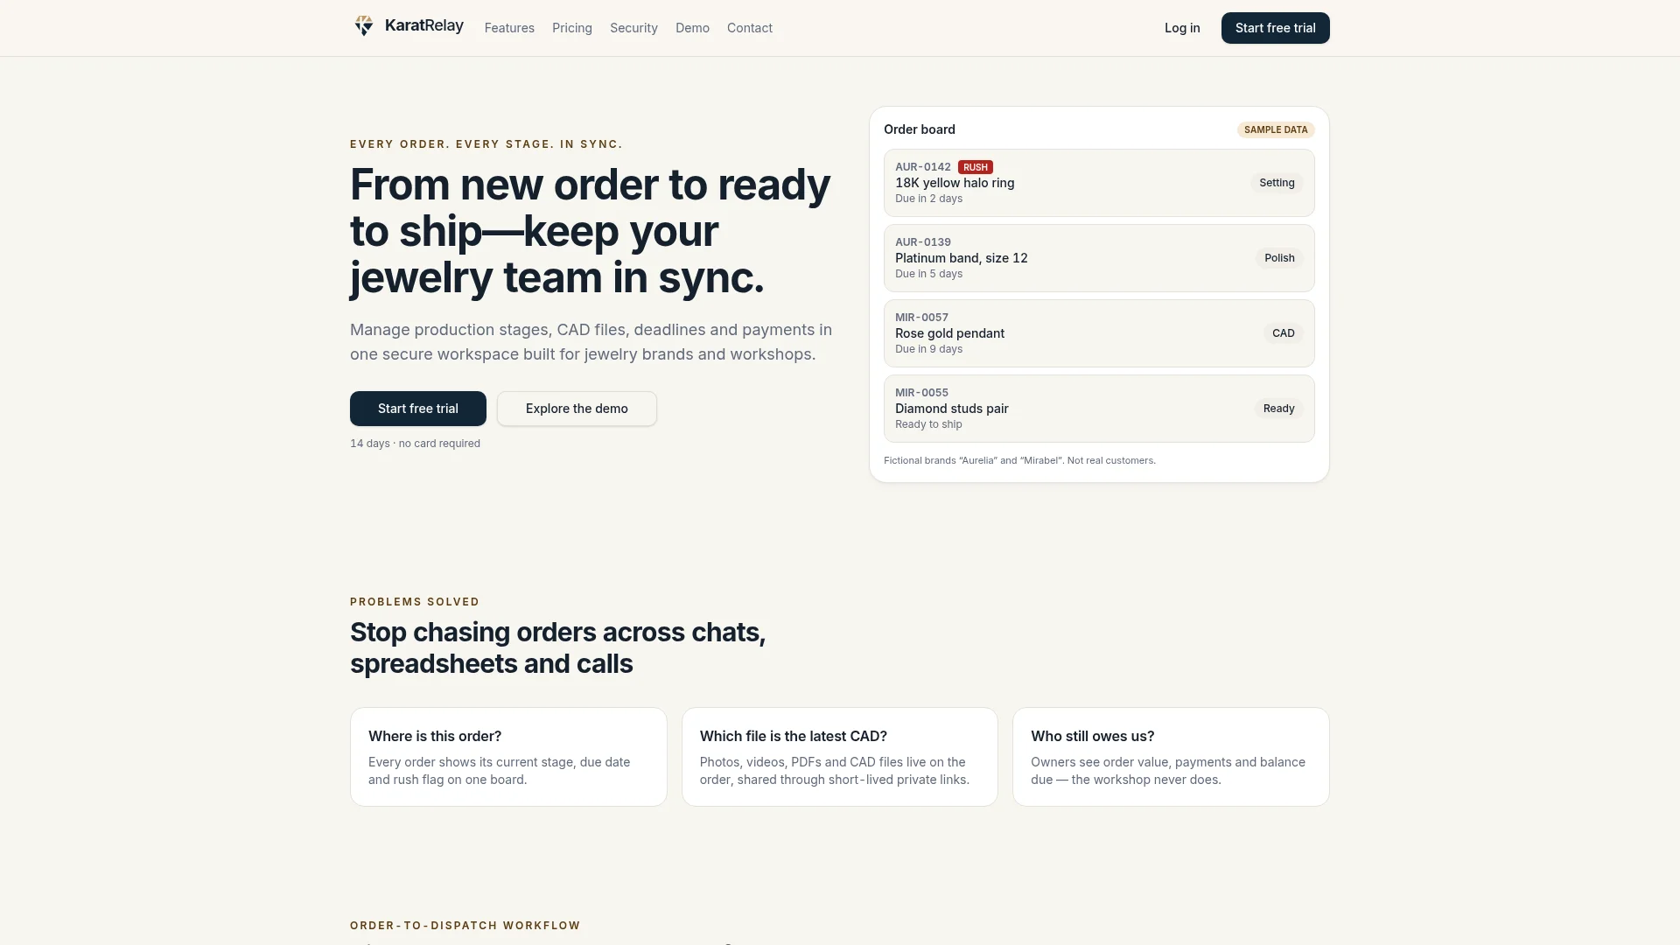Viewport: 1680px width, 945px height.
Task: Click the KaratRelay gem logo icon
Action: coord(364,25)
